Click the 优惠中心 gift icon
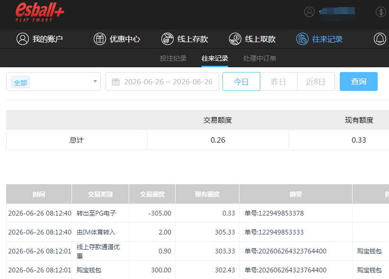This screenshot has height=279, width=389. [100, 39]
